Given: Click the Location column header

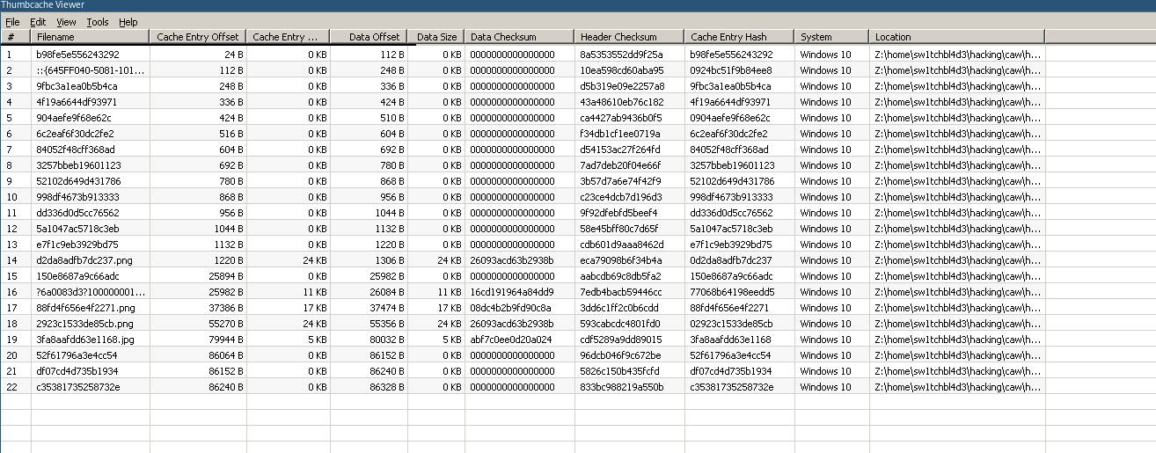Looking at the screenshot, I should click(x=957, y=37).
